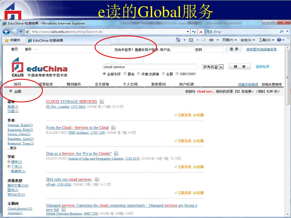
Task: Click the cloud service search input box
Action: pyautogui.click(x=149, y=67)
